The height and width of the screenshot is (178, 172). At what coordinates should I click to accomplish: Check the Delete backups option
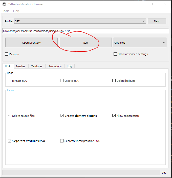114,81
